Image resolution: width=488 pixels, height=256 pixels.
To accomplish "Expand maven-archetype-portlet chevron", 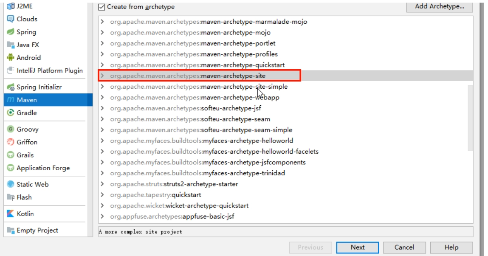I will coord(102,43).
